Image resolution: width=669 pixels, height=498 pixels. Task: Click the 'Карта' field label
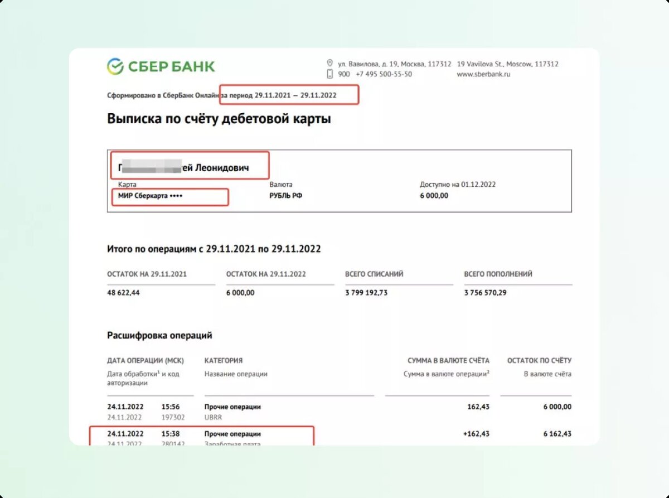127,185
